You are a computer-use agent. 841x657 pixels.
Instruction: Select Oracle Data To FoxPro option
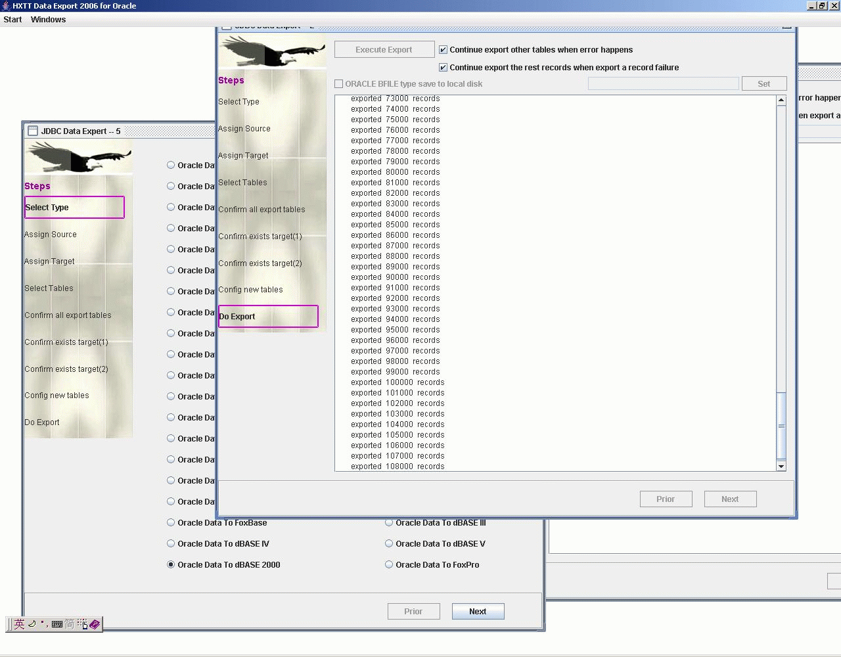[389, 565]
